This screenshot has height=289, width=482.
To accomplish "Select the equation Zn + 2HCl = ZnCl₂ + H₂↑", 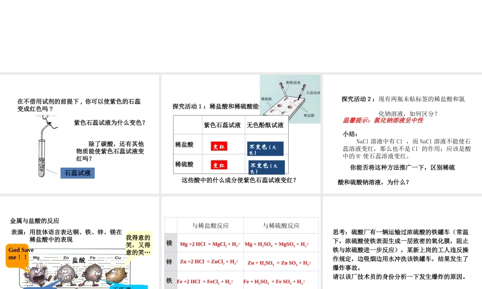I will pyautogui.click(x=209, y=262).
